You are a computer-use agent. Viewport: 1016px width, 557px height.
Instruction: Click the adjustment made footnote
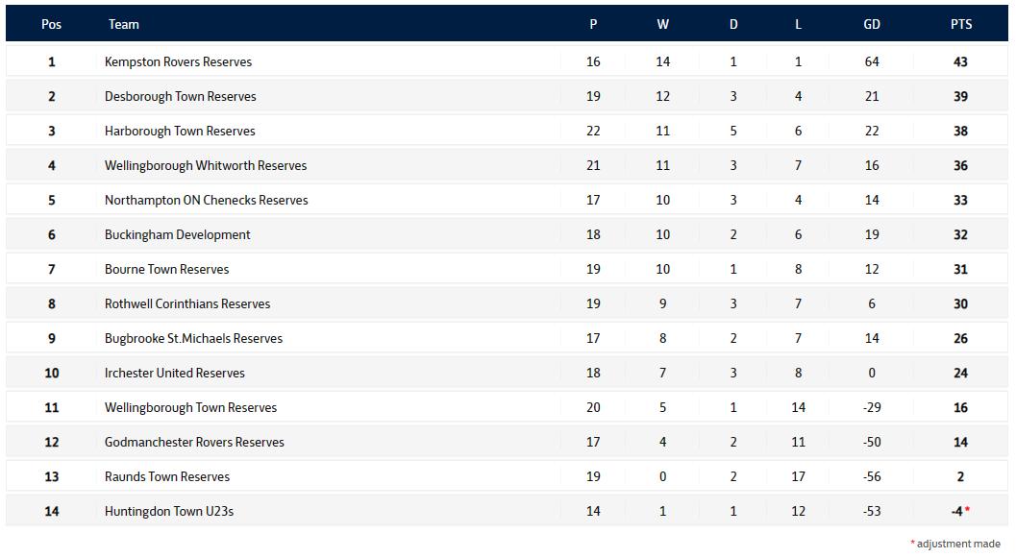(957, 544)
